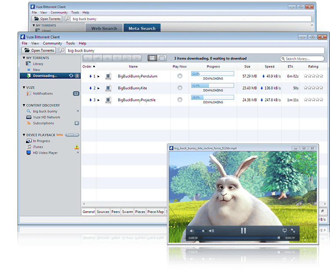Viewport: 330px width, 273px height.
Task: Open the Tools menu in front window
Action: coord(70,43)
